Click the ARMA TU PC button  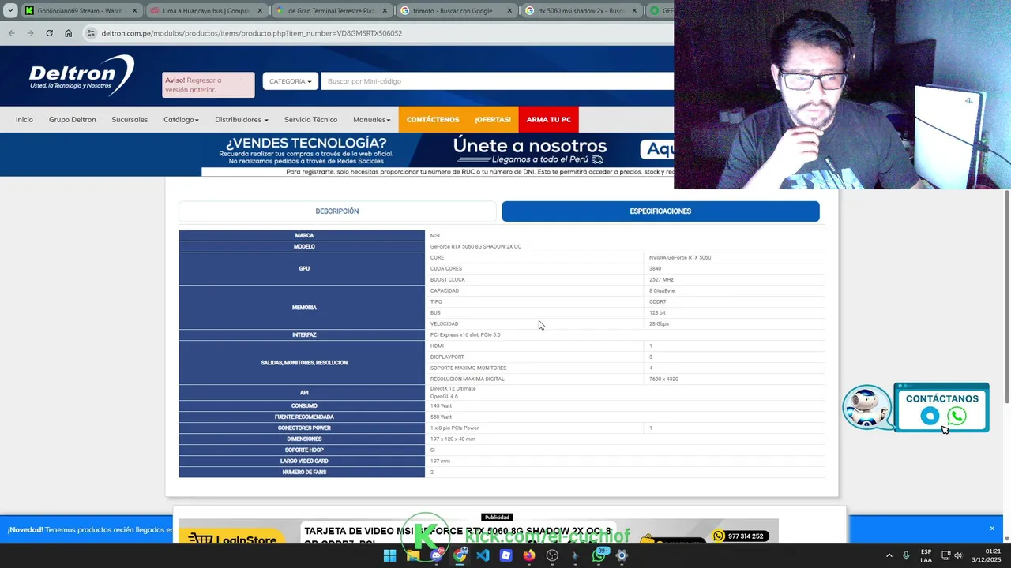point(549,119)
